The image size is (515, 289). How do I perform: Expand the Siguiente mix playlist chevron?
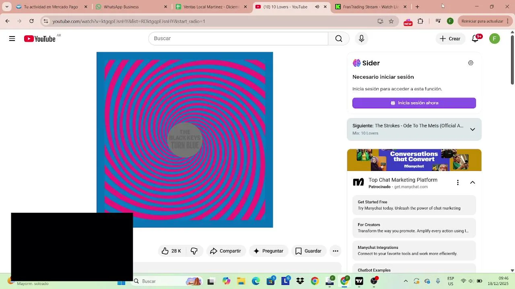pos(473,129)
